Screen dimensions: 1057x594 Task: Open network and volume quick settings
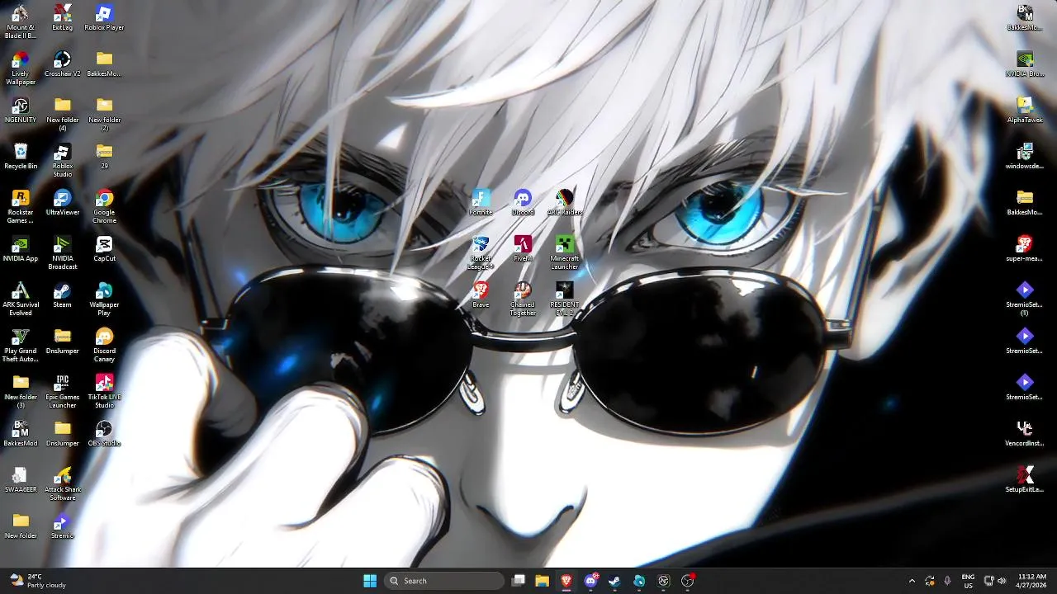(x=995, y=581)
